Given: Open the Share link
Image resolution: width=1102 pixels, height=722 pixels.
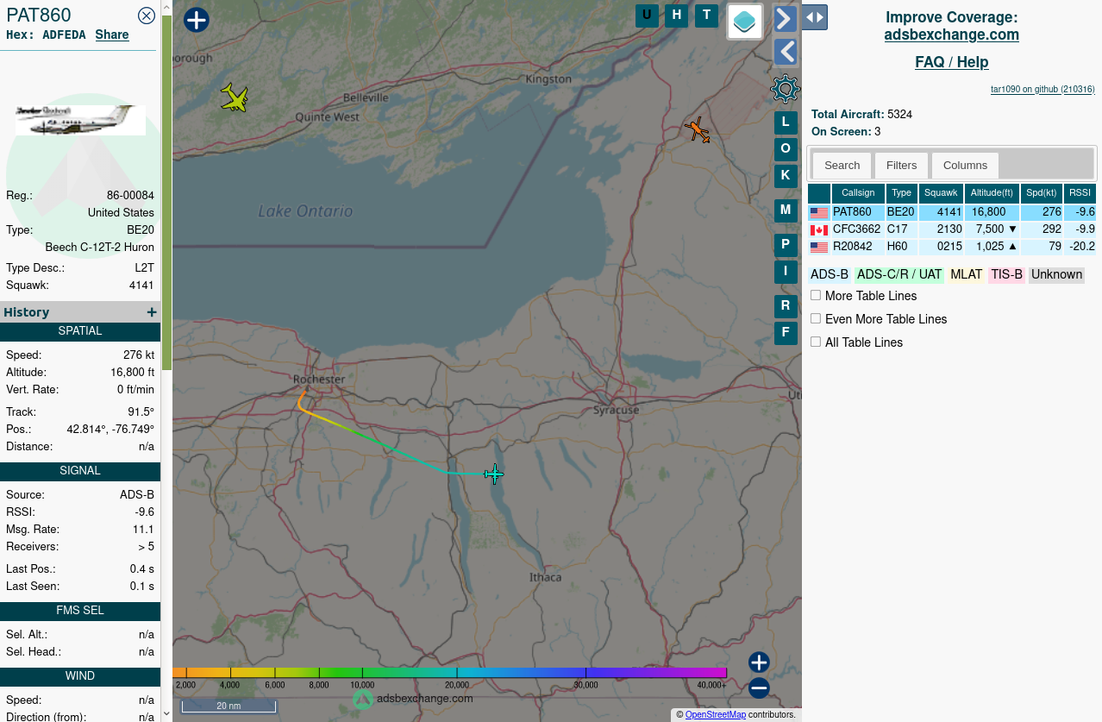Looking at the screenshot, I should point(112,35).
